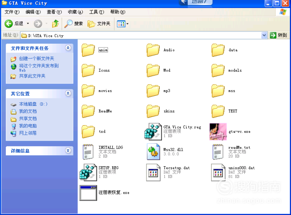Click the Windows flag logo
Screen dimensions: 291x215
click(283, 12)
